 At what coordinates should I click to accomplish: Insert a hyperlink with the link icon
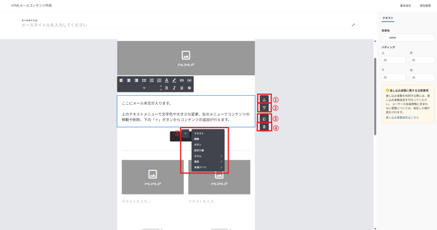click(182, 80)
